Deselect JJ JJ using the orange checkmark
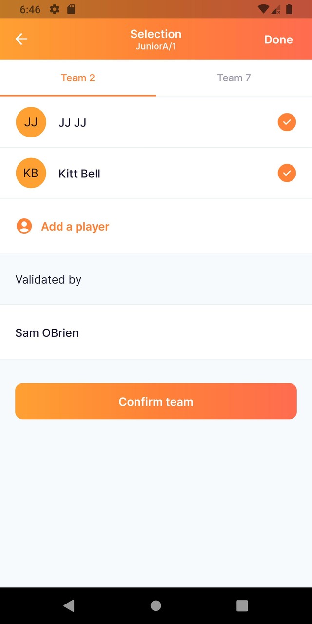Viewport: 312px width, 624px height. coord(287,122)
